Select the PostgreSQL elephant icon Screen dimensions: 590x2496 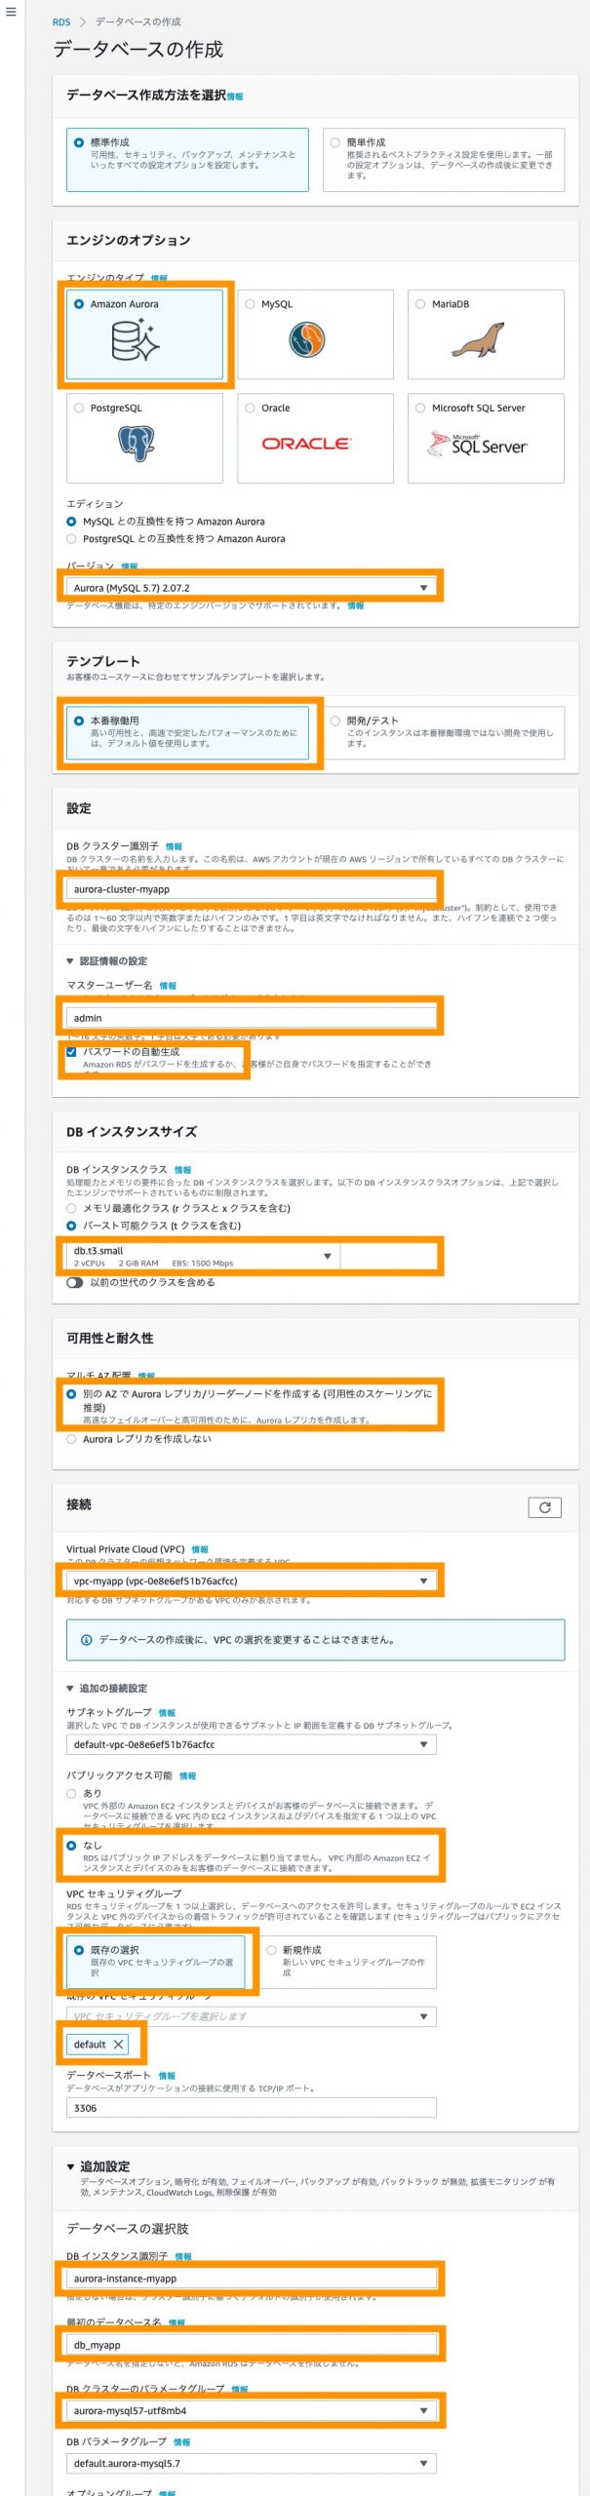136,444
